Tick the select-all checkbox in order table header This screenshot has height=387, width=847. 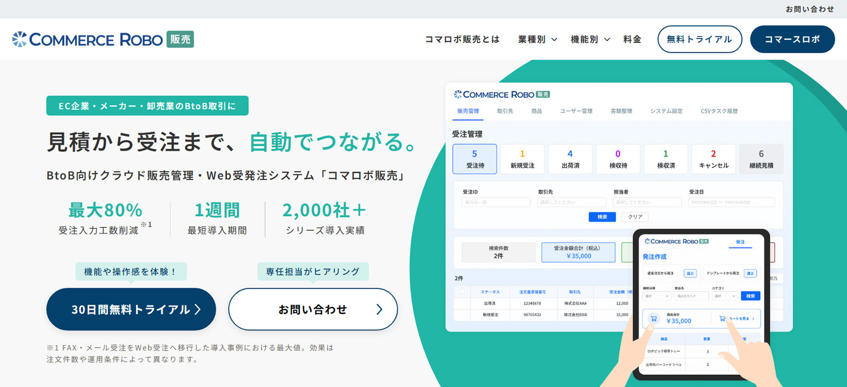pos(462,291)
